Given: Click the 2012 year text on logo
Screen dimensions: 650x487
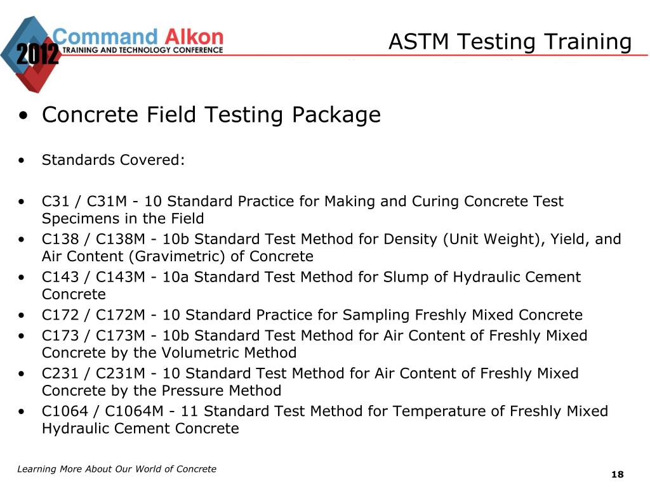Looking at the screenshot, I should coord(37,55).
